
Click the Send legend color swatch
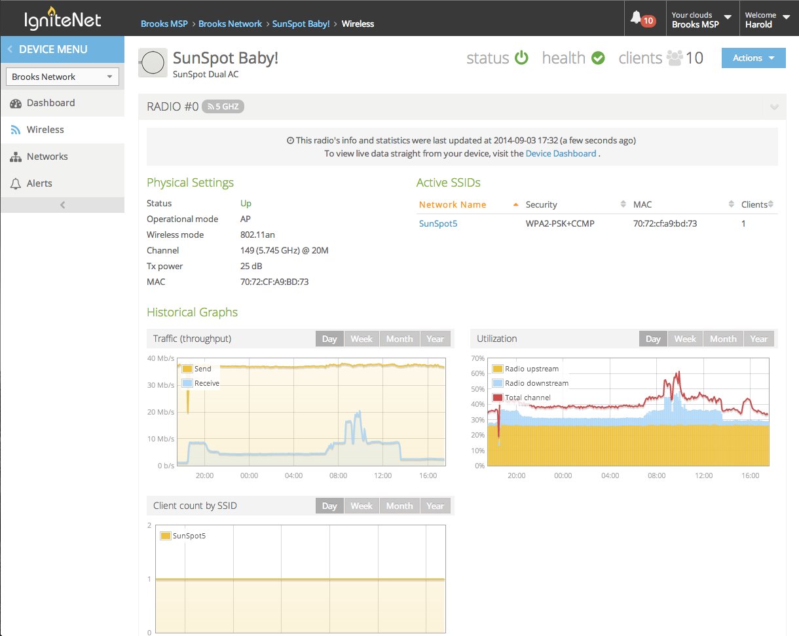187,369
